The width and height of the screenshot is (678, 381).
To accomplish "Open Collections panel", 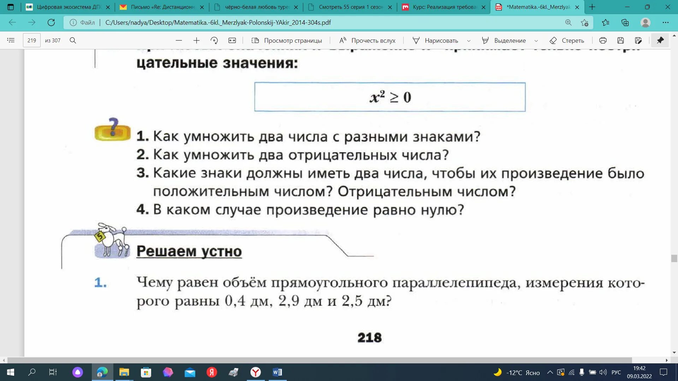I will 625,23.
